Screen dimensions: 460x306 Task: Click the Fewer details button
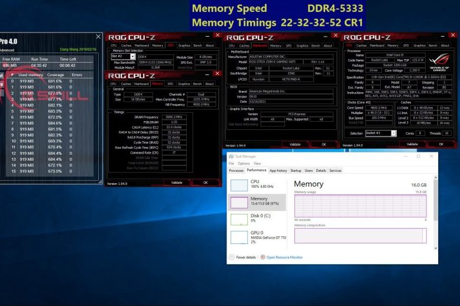[242, 257]
